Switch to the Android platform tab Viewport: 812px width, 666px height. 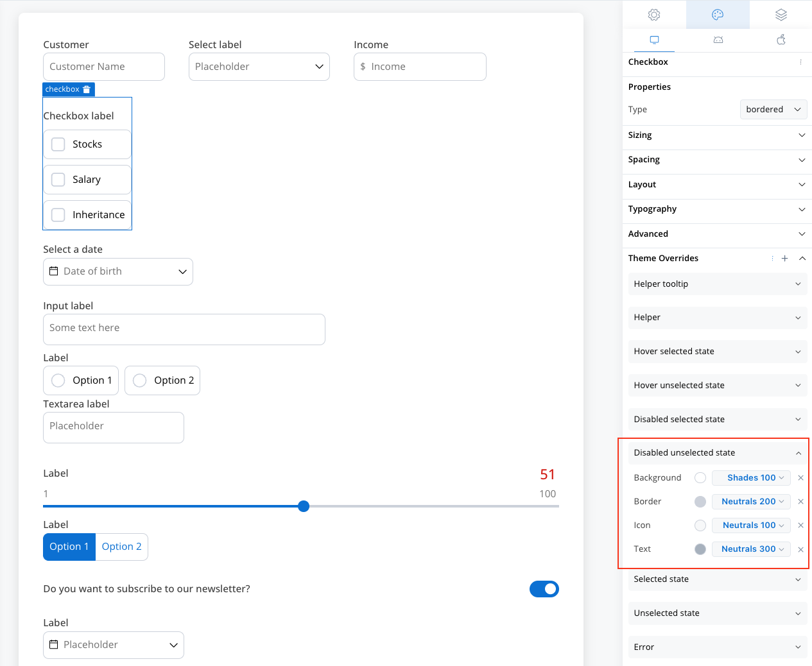pyautogui.click(x=718, y=40)
